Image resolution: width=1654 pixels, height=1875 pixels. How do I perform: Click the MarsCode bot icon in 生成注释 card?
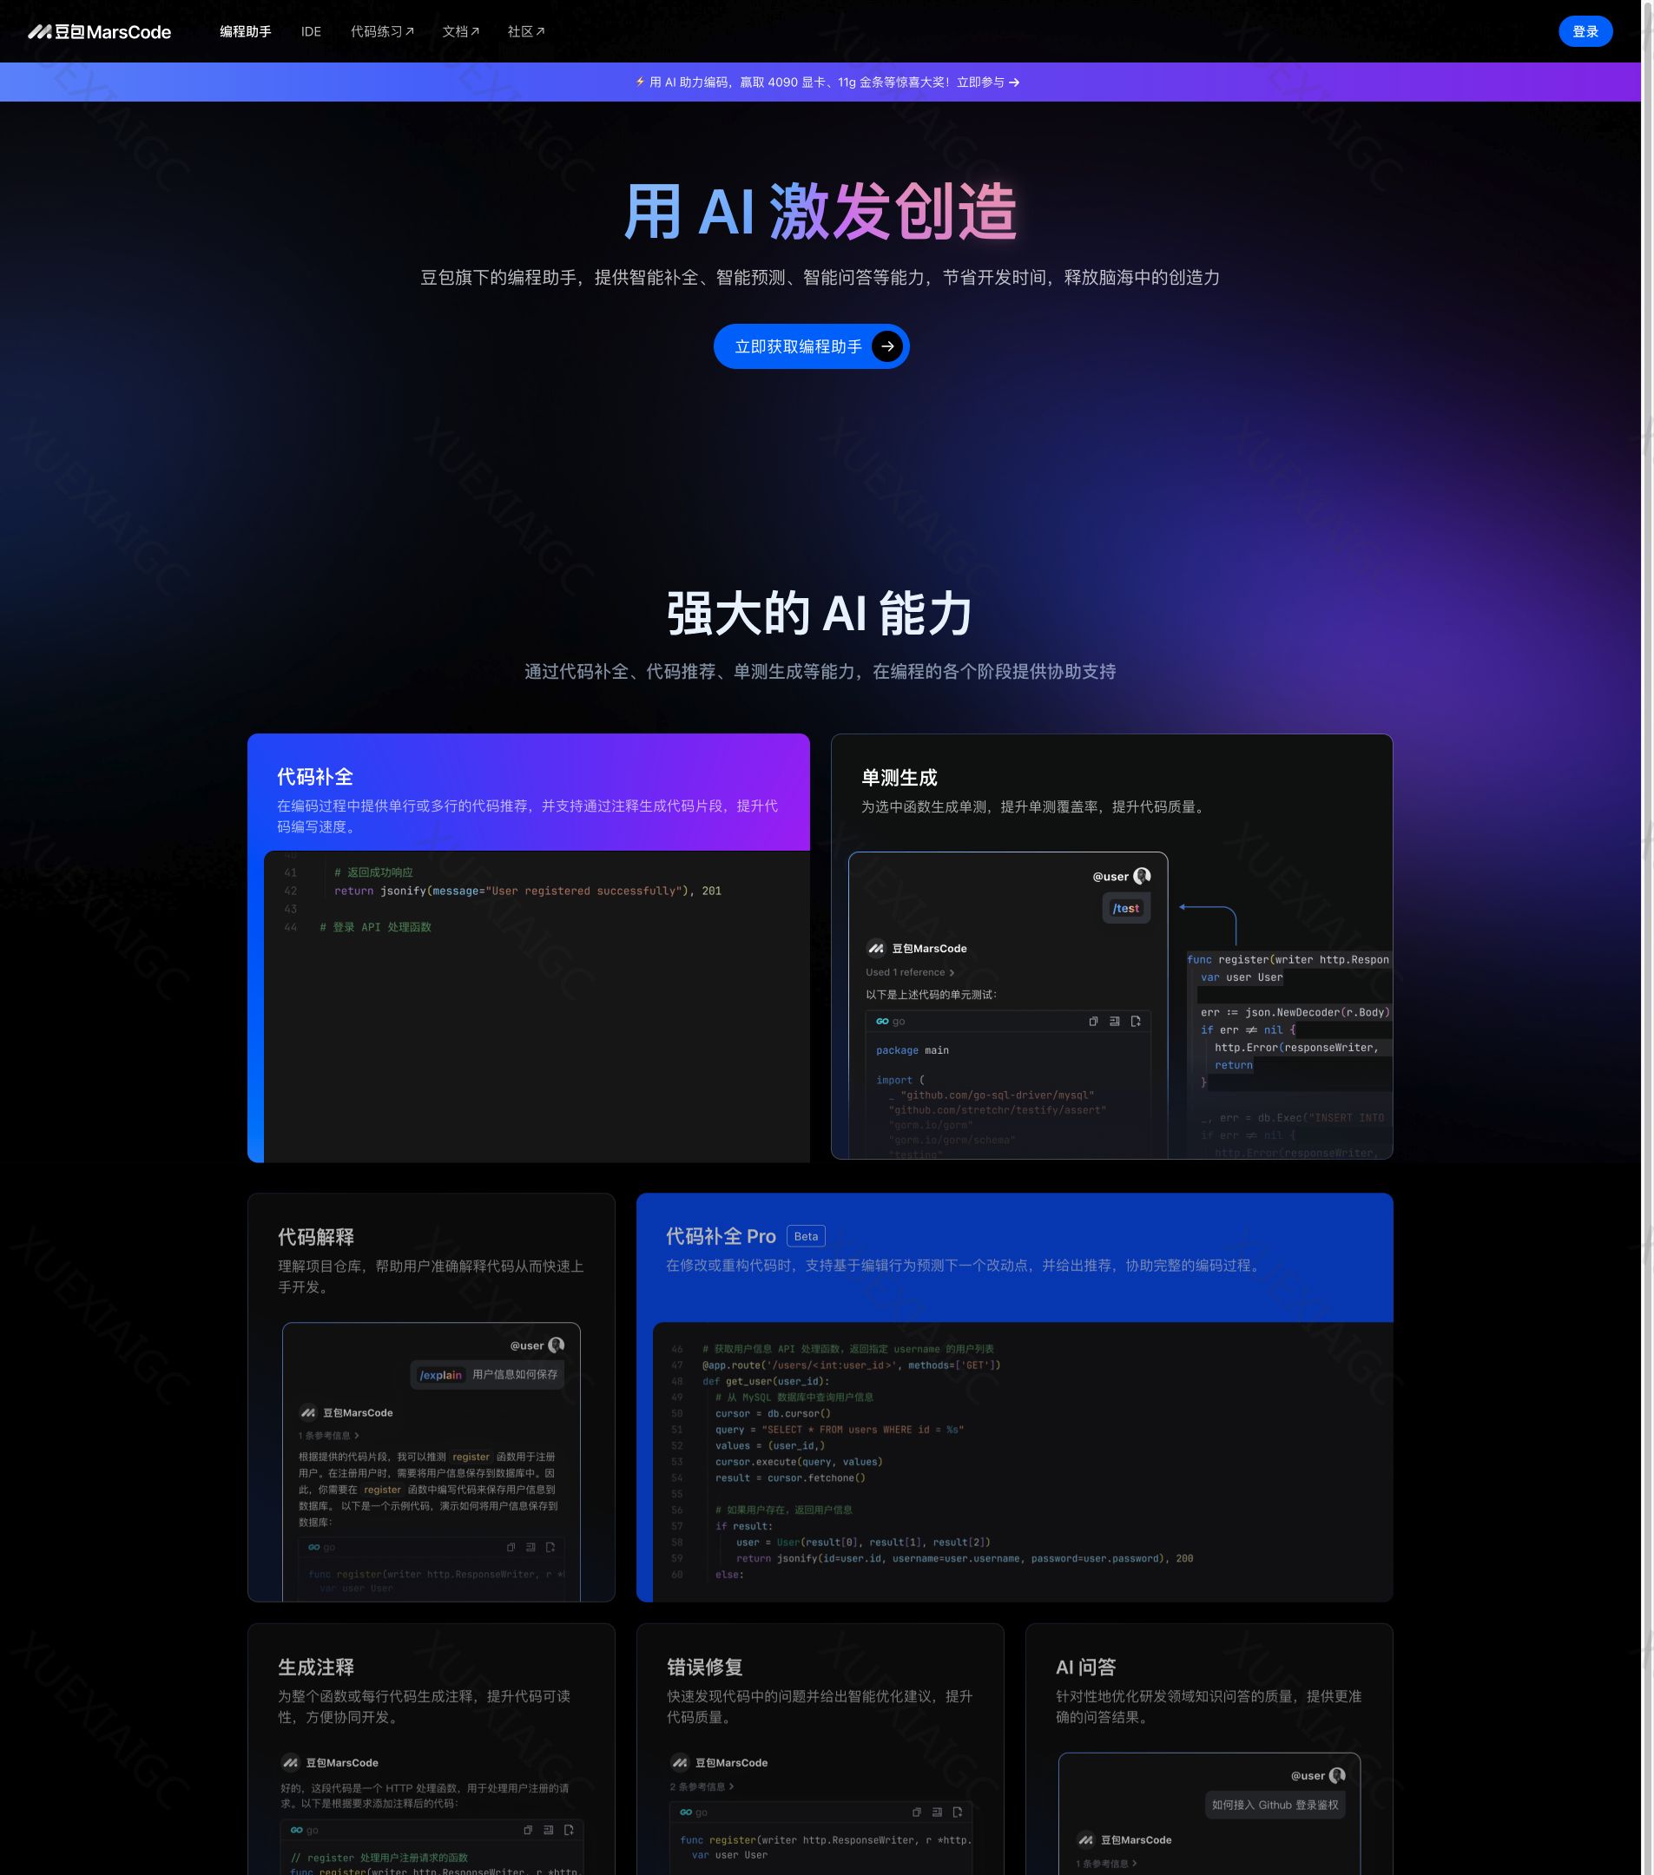(x=291, y=1763)
